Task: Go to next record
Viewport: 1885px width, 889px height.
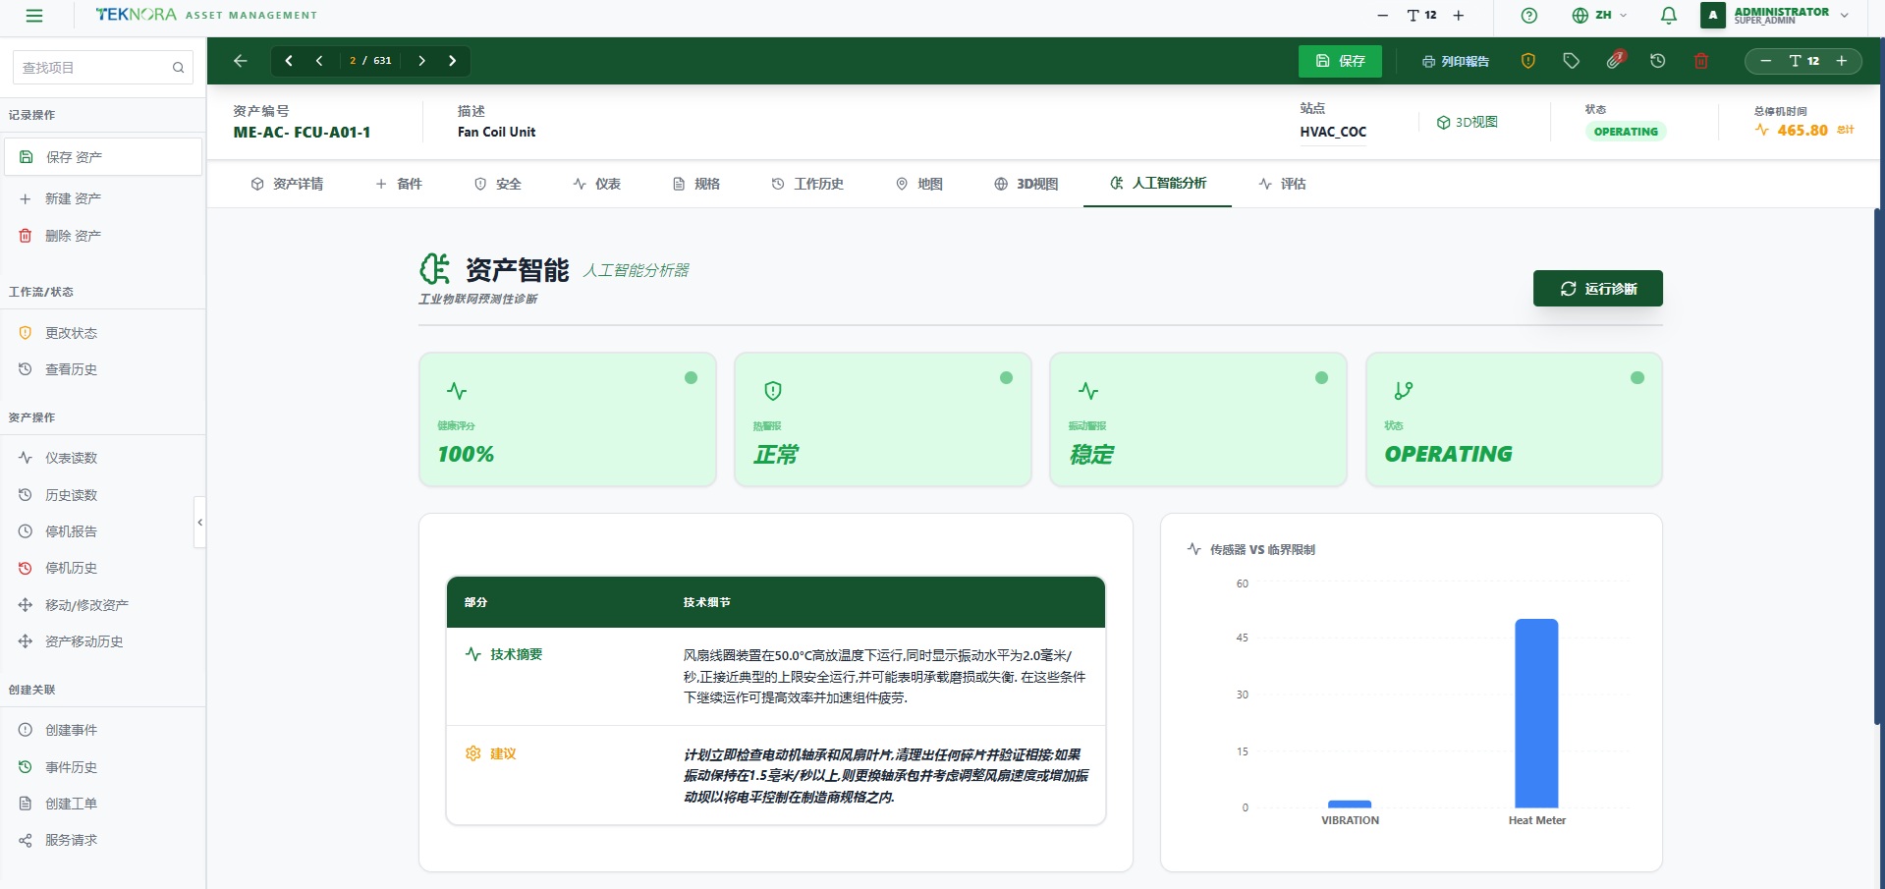Action: click(421, 61)
